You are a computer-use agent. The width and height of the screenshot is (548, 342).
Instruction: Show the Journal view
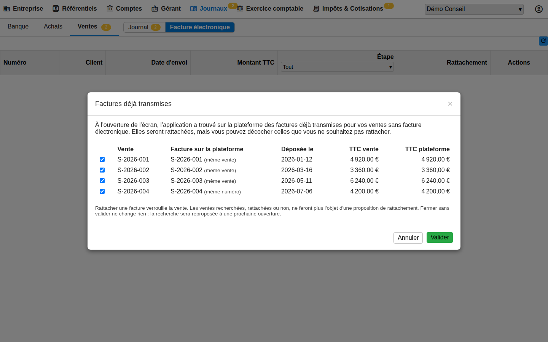click(x=144, y=27)
